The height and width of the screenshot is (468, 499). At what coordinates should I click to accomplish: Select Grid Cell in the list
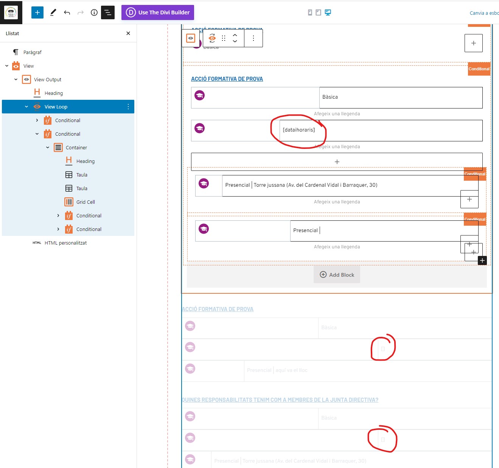tap(85, 202)
